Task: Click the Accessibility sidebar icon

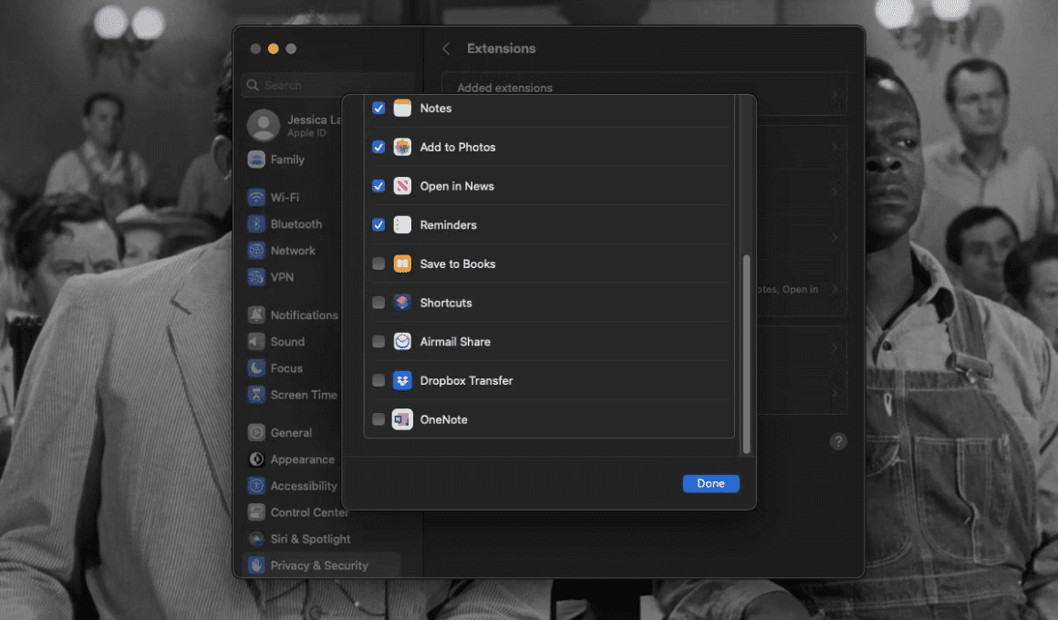Action: (256, 486)
